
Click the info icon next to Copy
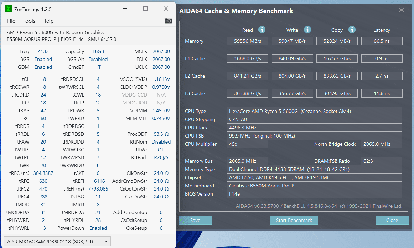pos(352,30)
